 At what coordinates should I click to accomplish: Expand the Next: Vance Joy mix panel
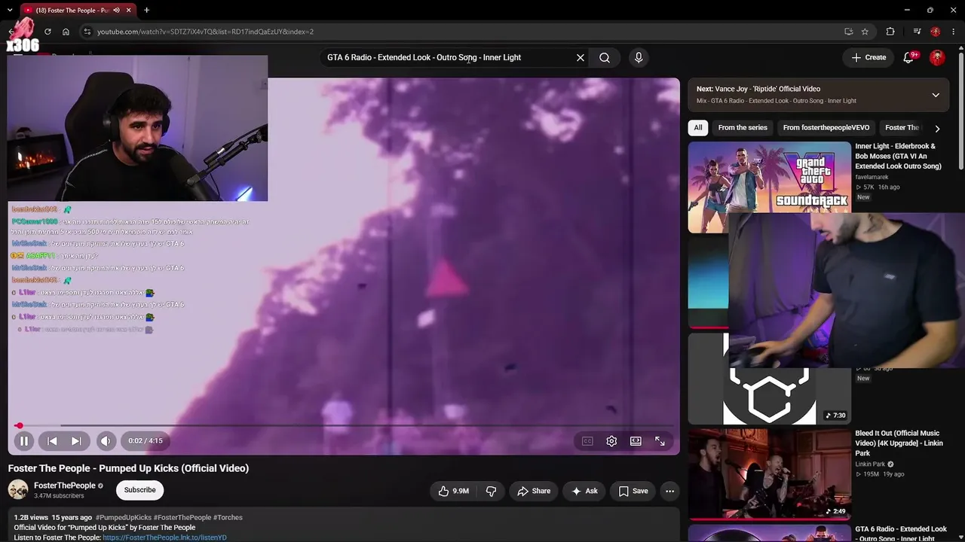click(x=936, y=95)
